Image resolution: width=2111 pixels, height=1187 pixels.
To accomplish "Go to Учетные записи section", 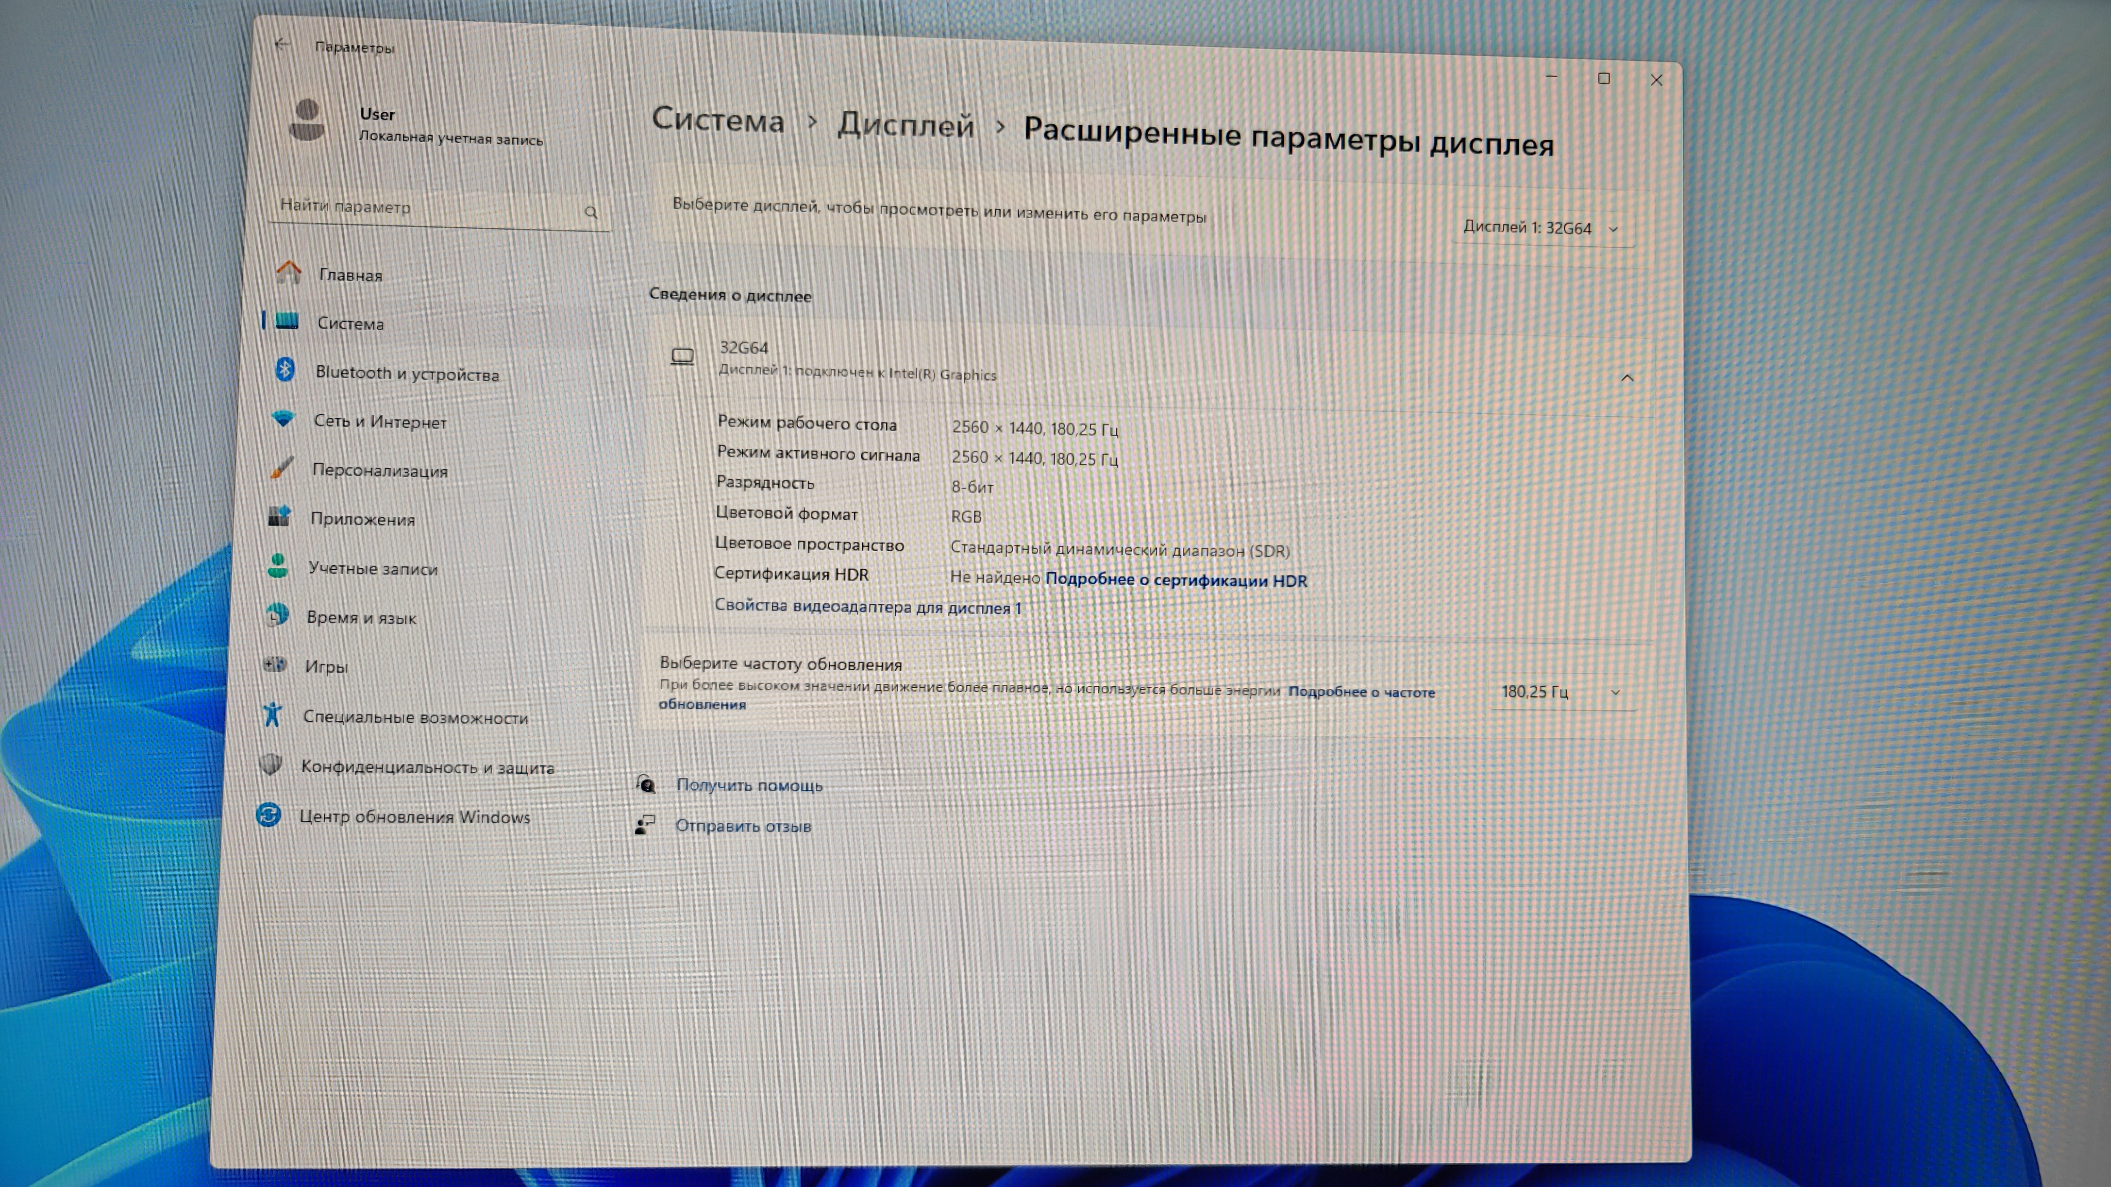I will 372,569.
